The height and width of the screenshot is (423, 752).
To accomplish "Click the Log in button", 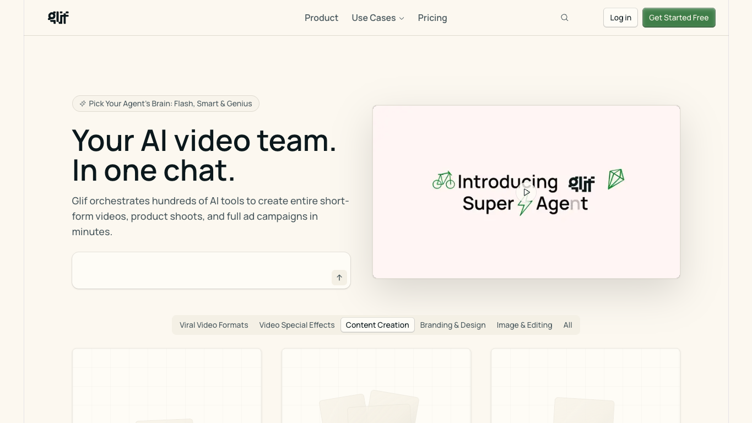I will [x=620, y=18].
